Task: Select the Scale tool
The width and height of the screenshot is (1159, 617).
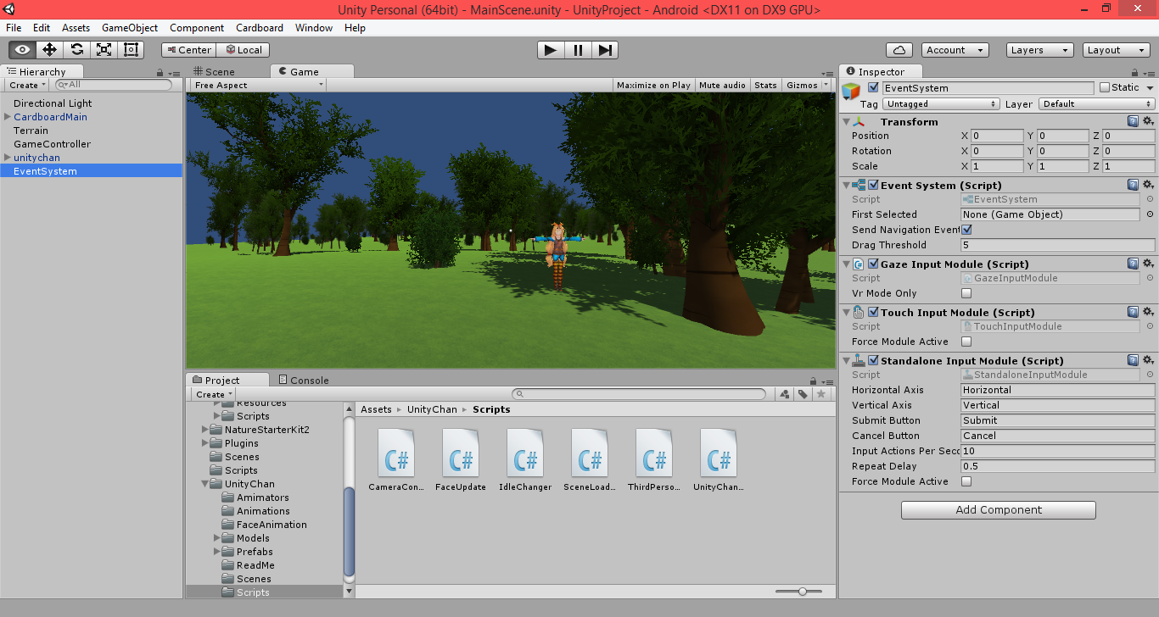Action: click(x=104, y=50)
